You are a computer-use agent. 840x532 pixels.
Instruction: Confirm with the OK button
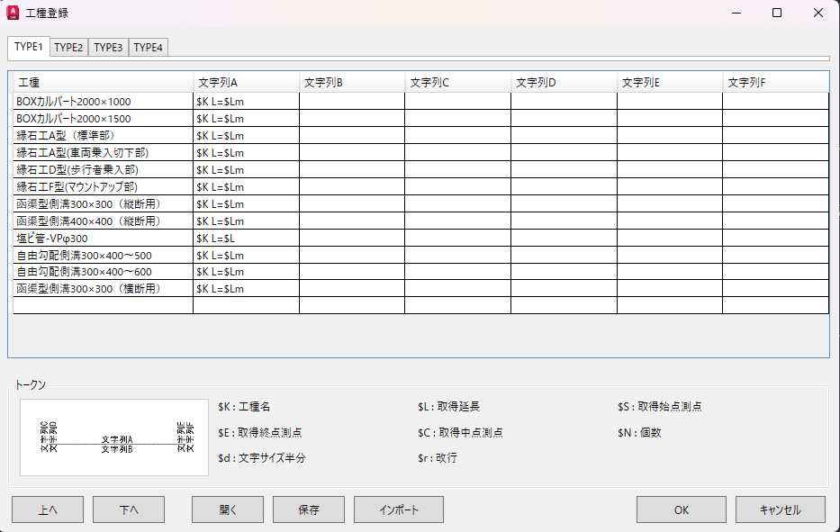(x=682, y=509)
